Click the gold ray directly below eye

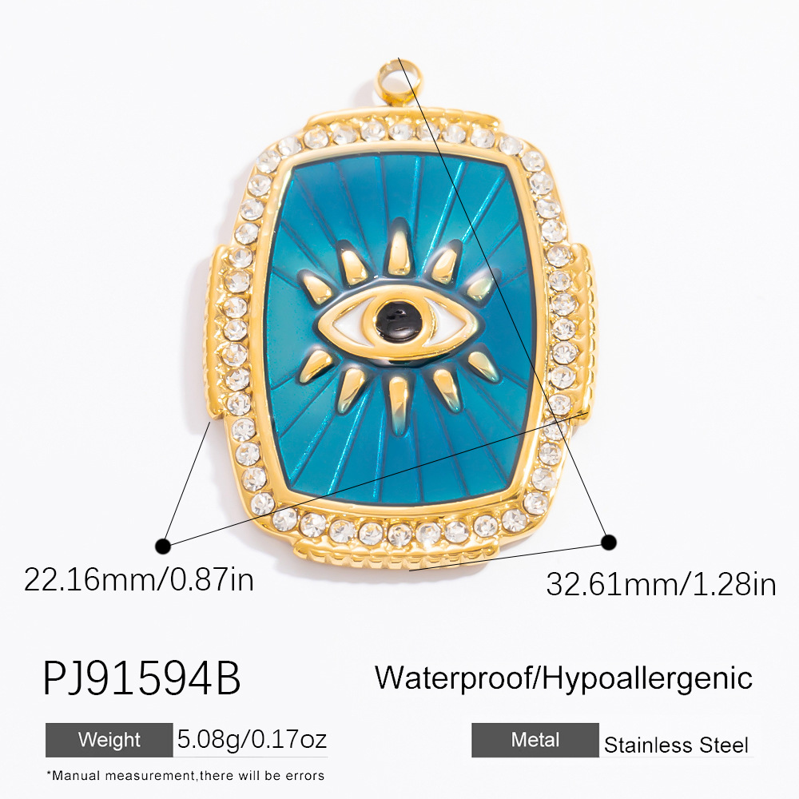399,403
